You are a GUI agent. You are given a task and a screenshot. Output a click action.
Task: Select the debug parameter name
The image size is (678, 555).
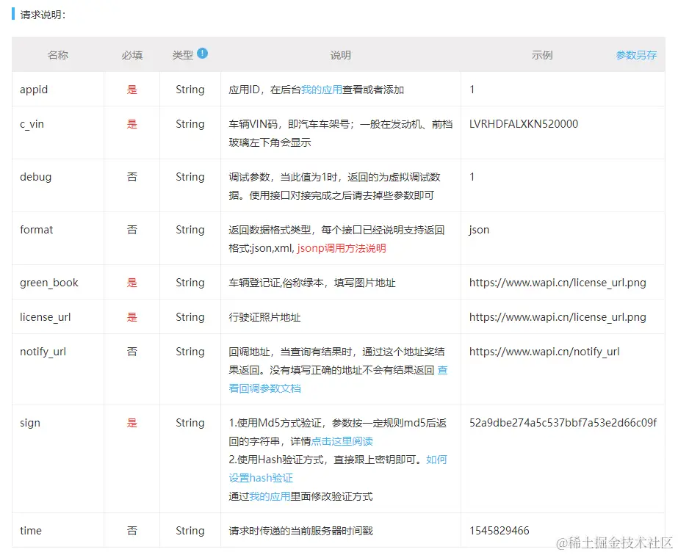click(35, 177)
